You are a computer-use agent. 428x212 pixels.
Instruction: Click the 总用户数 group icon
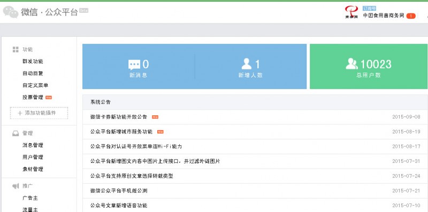pyautogui.click(x=351, y=64)
